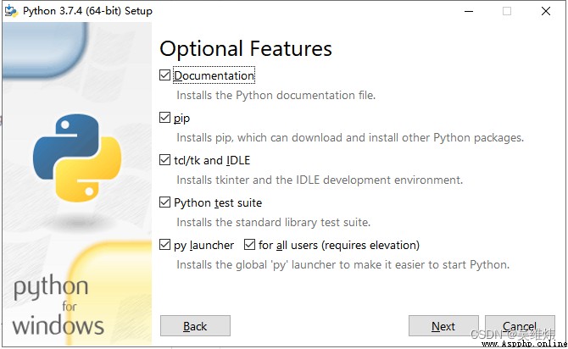Image resolution: width=568 pixels, height=349 pixels.
Task: Click the global 'py' launcher description text
Action: click(x=343, y=264)
